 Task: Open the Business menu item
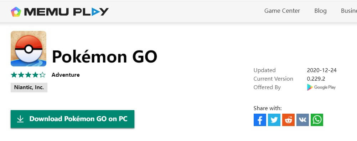click(349, 11)
